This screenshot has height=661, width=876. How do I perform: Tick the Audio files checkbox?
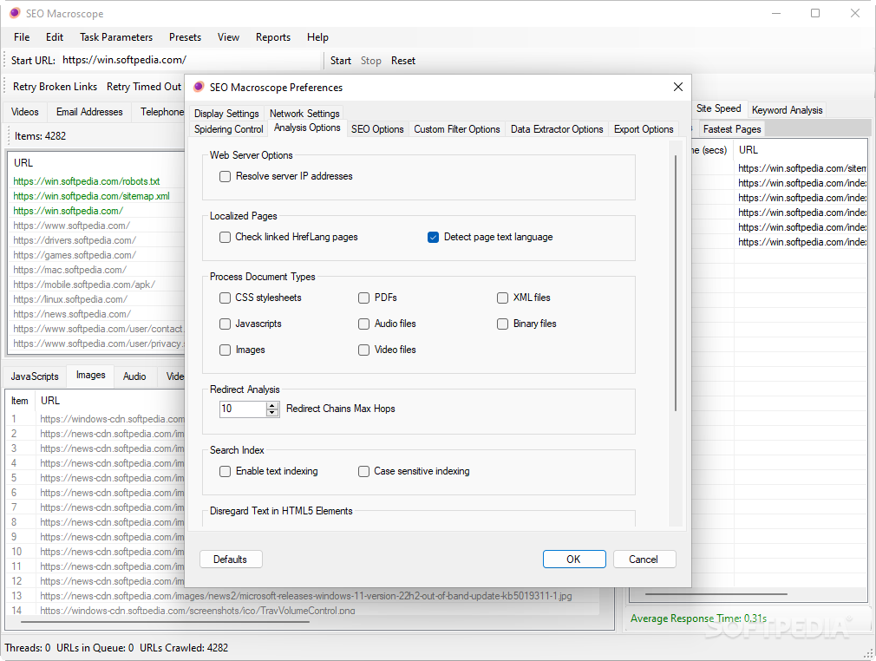363,324
